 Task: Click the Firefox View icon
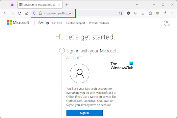(x=12, y=5)
